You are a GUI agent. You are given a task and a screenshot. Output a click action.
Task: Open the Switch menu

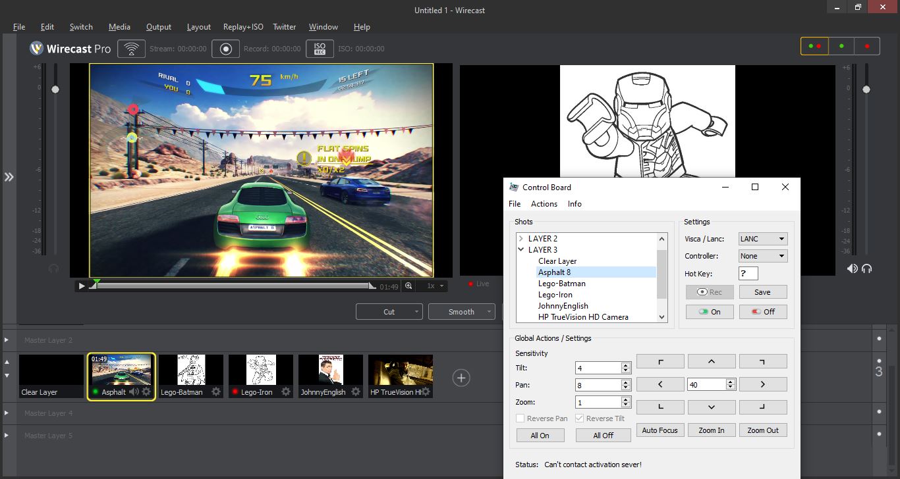81,27
